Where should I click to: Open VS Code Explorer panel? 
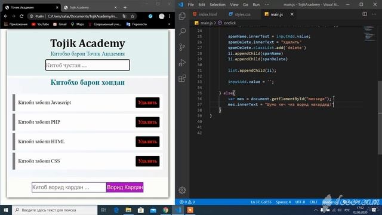(x=182, y=16)
